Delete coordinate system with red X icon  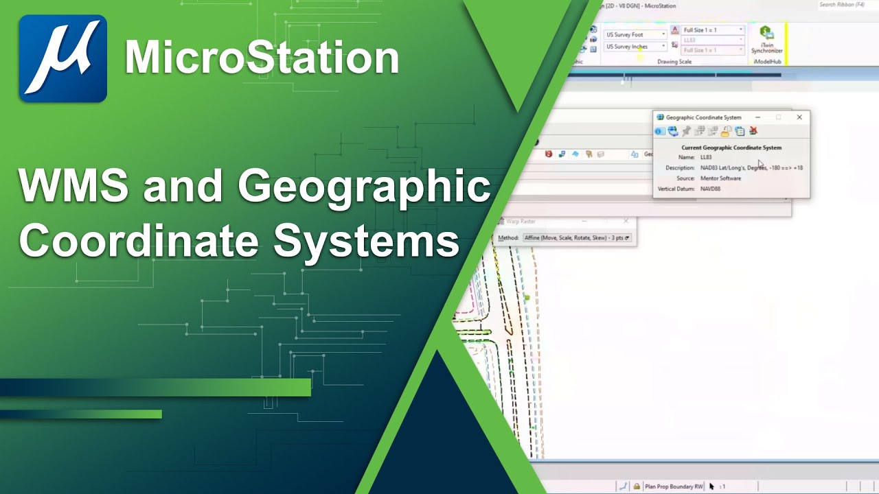(x=753, y=130)
